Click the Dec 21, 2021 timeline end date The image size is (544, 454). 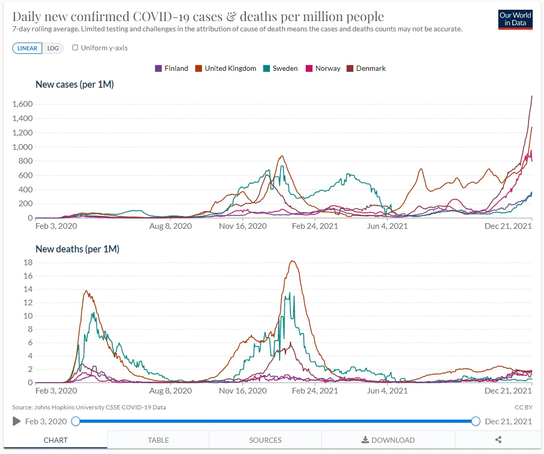[508, 422]
